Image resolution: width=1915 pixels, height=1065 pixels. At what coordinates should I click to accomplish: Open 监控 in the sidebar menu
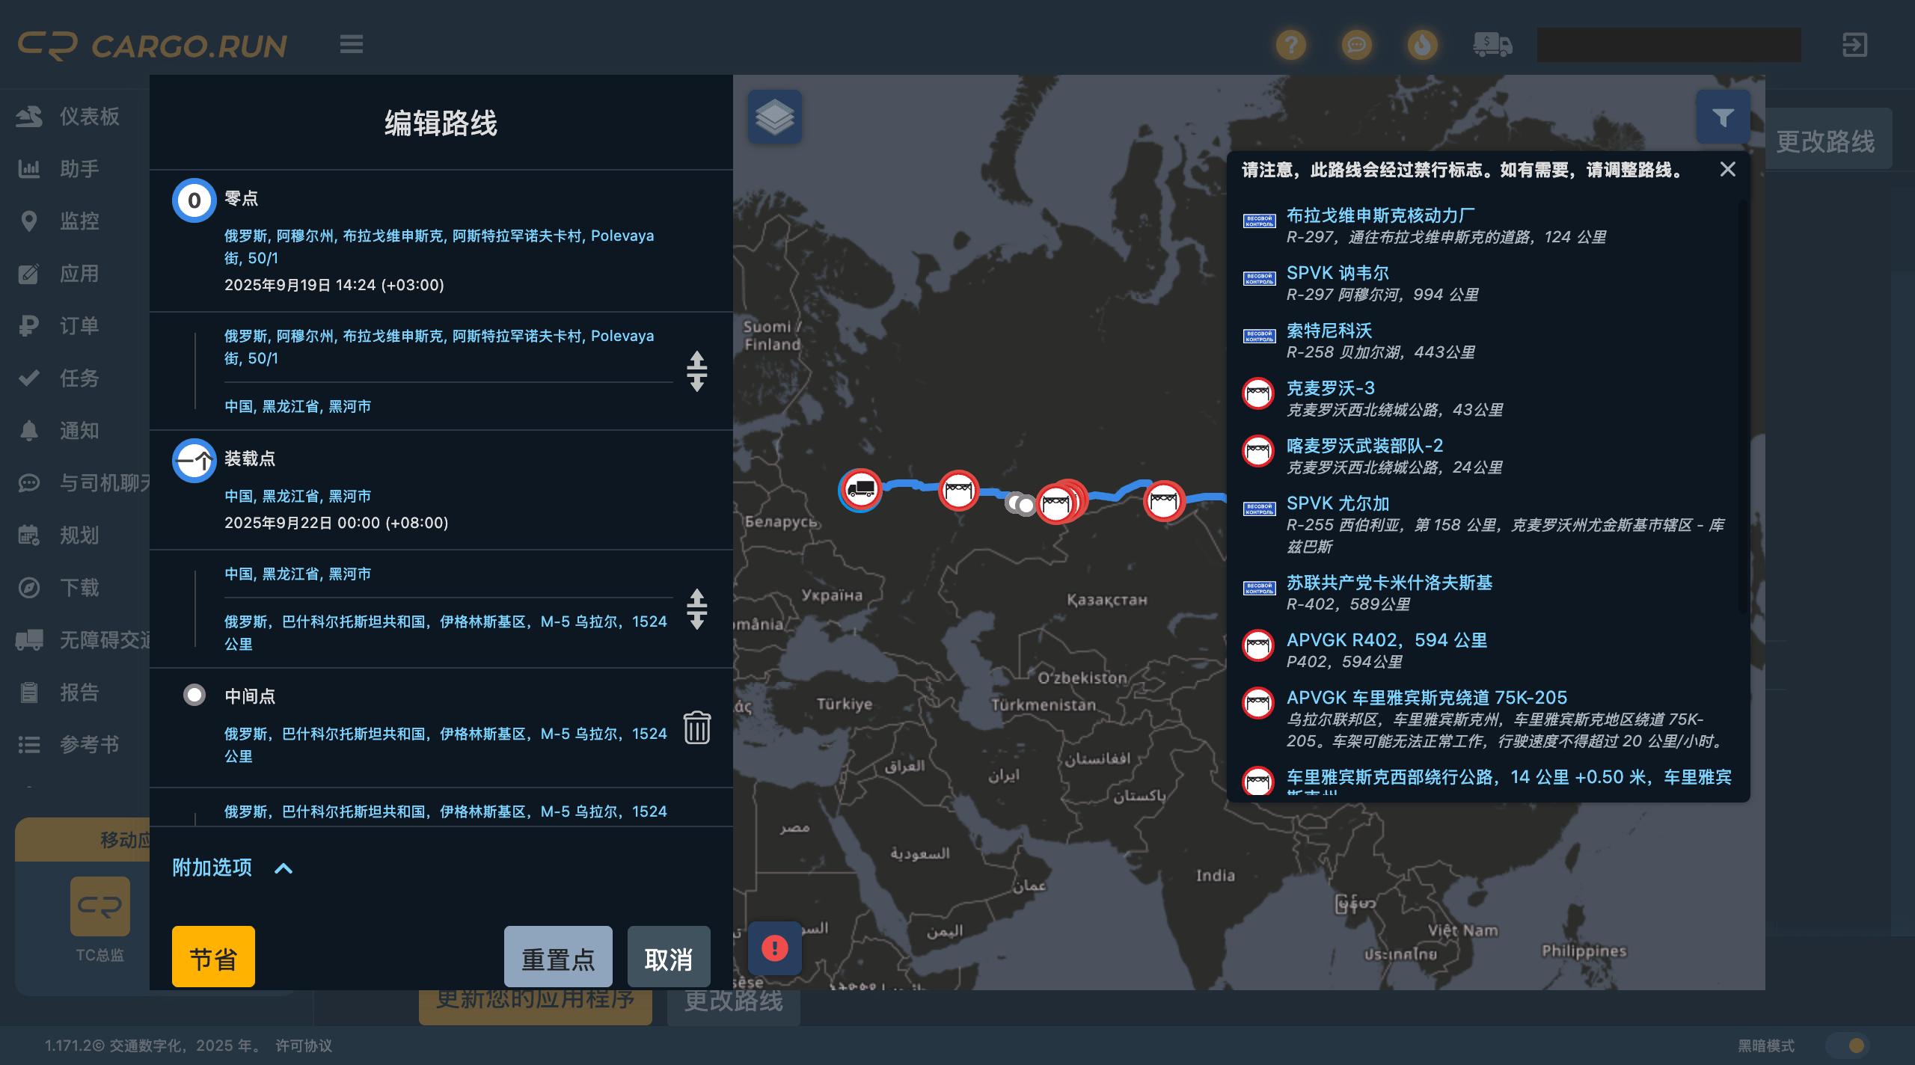(x=79, y=221)
